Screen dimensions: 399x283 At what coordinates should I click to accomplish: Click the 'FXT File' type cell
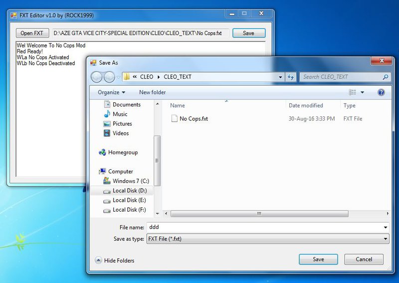tap(353, 119)
